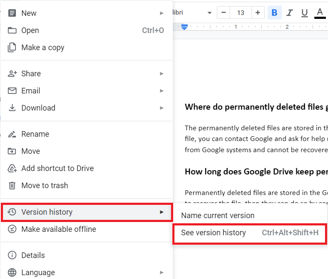Select the Move option

87,151
